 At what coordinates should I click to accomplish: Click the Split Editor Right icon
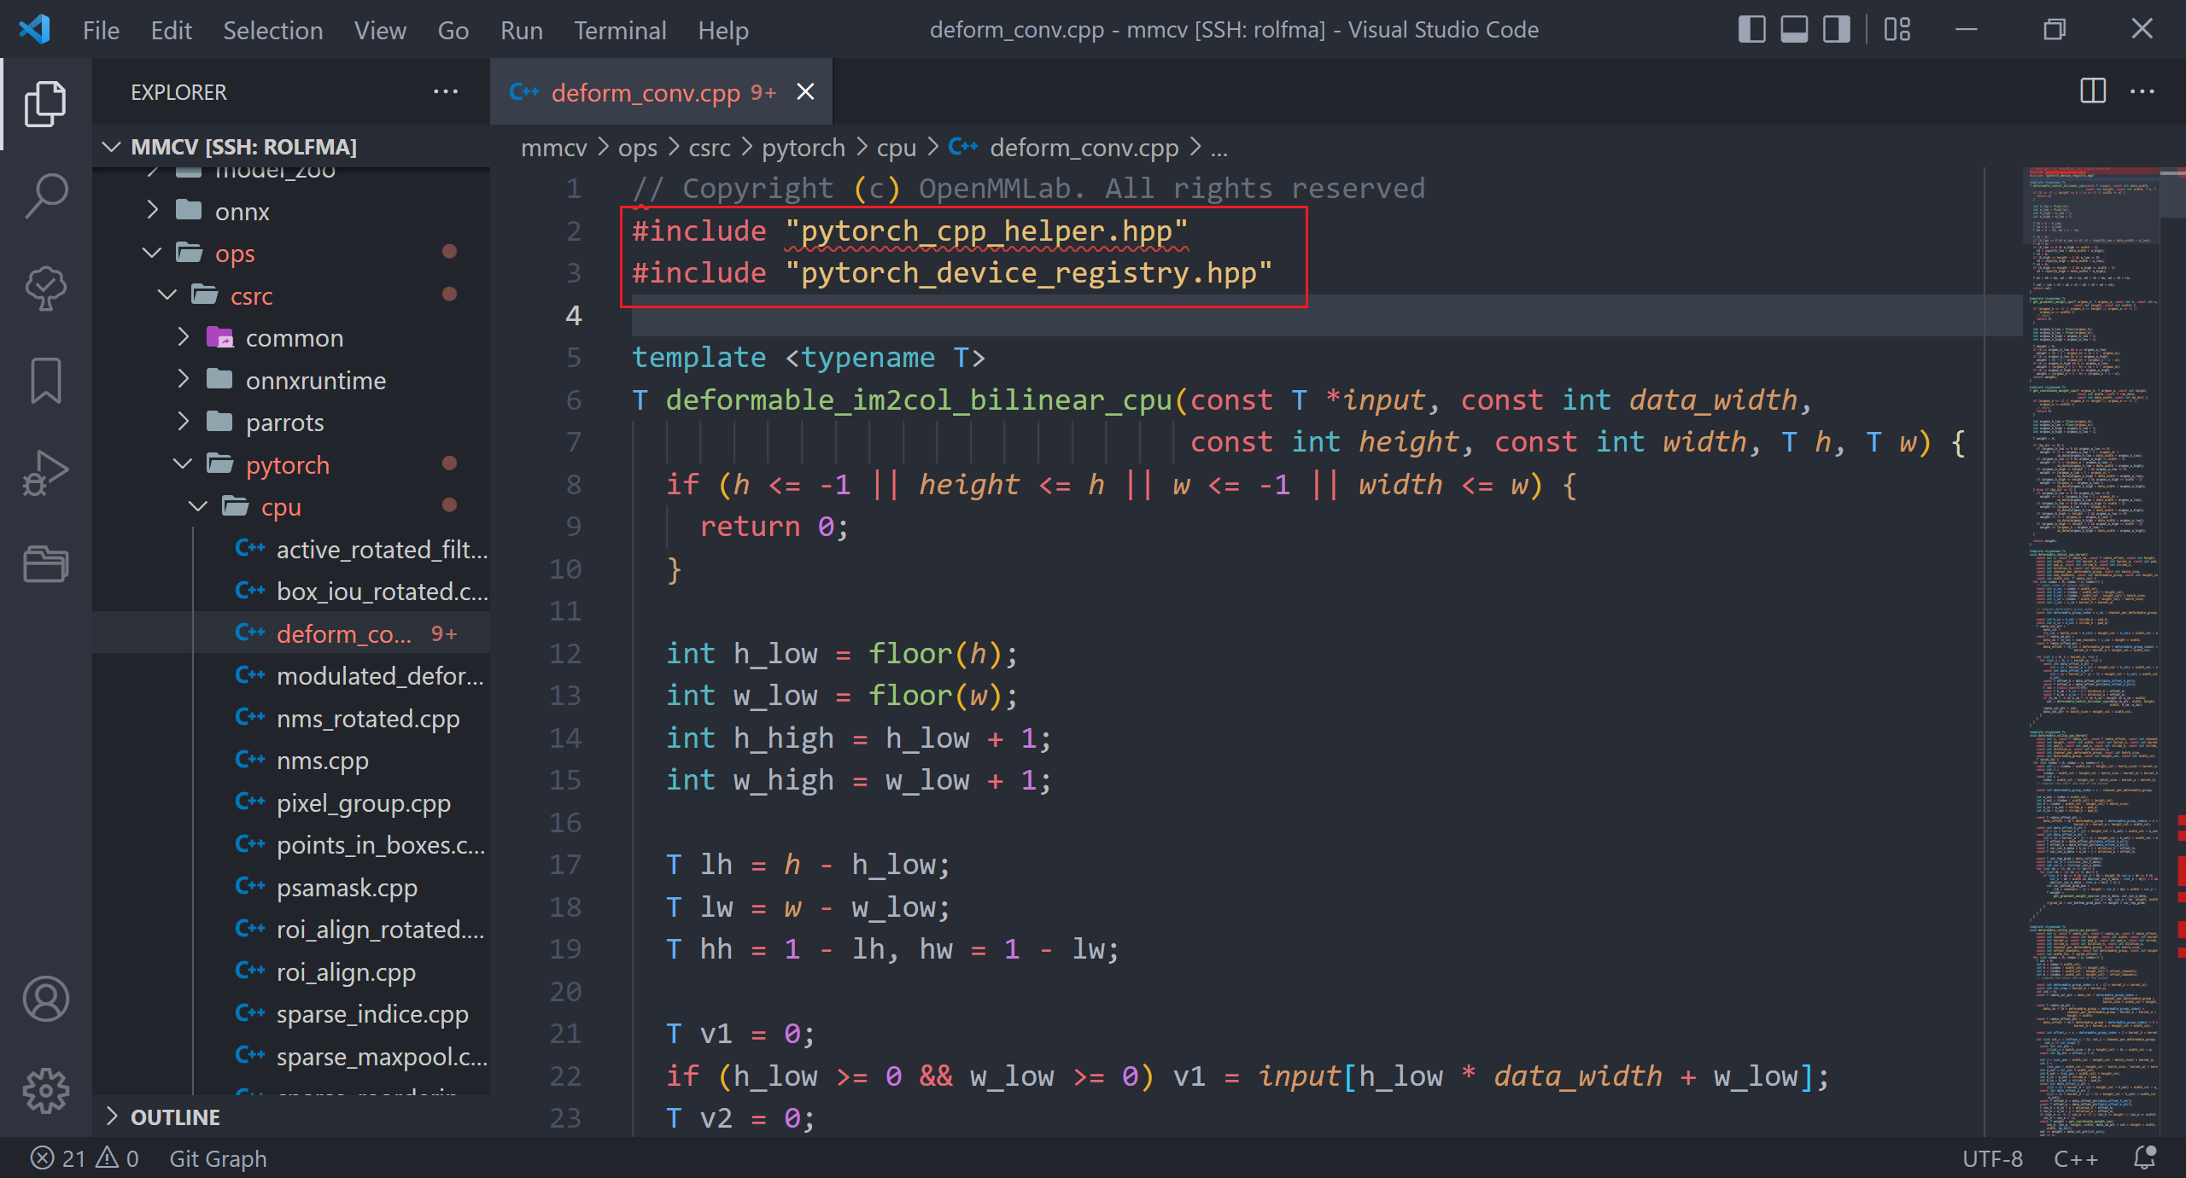pos(2093,91)
